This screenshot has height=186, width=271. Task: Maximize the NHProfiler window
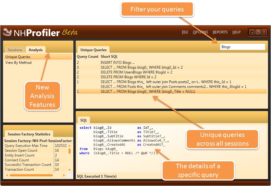258,32
